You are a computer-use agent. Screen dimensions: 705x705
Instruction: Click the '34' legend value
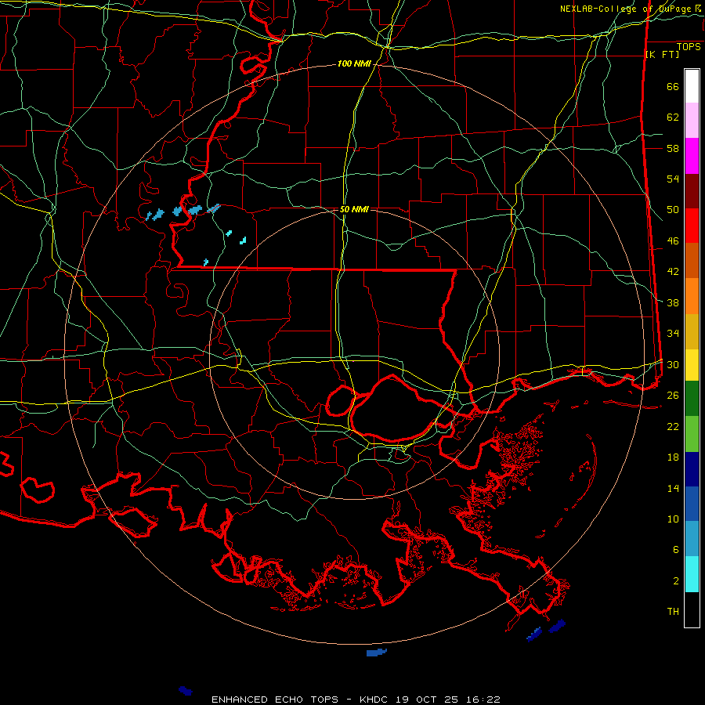(x=673, y=334)
